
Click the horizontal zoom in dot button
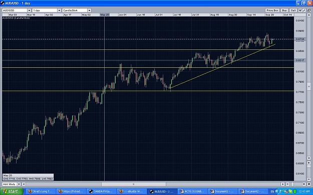coord(304,184)
